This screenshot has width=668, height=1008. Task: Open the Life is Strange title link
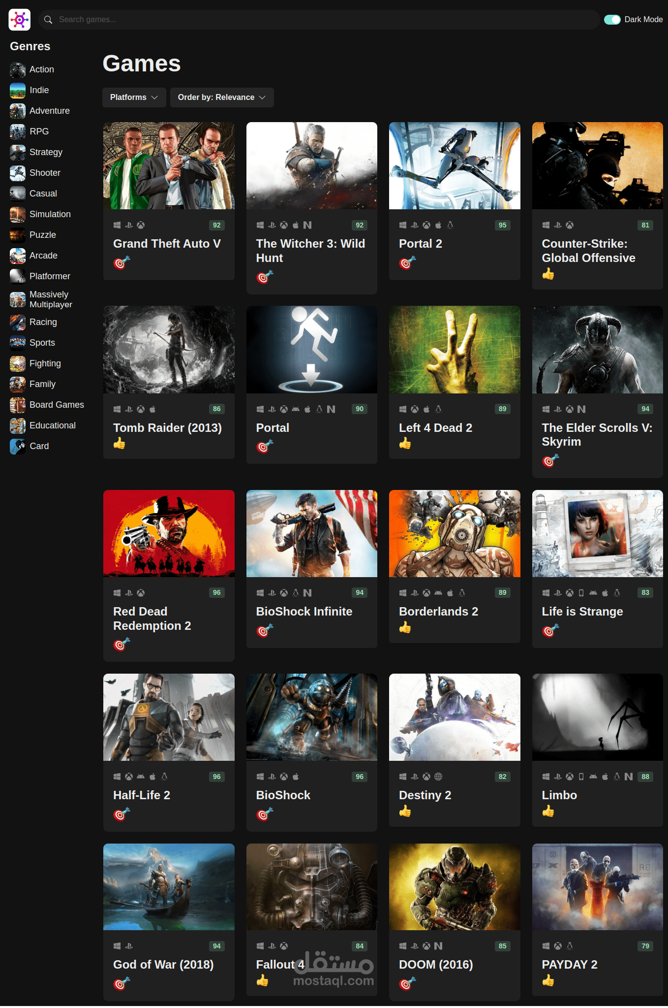pyautogui.click(x=582, y=612)
